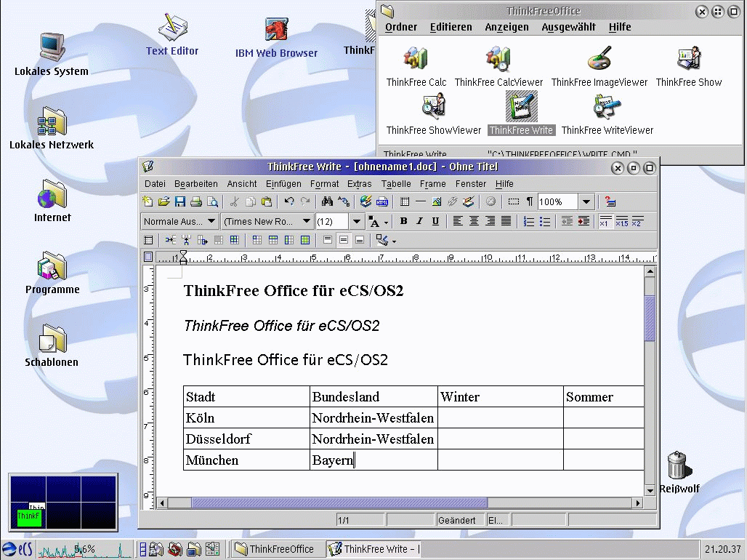Set cell vertical alignment to bottom

pyautogui.click(x=360, y=241)
